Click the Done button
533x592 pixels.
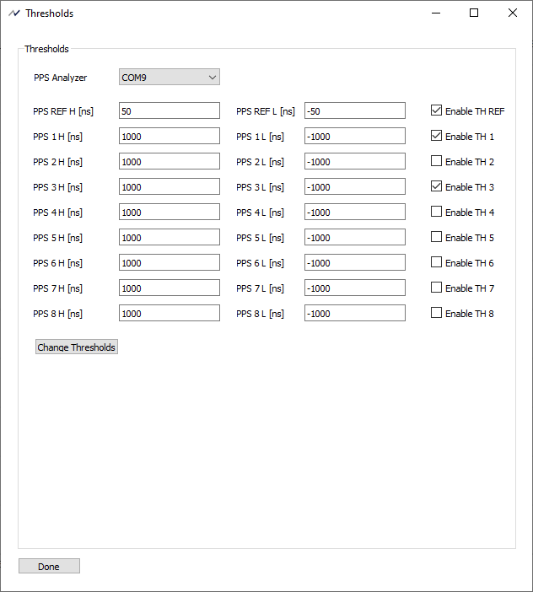[x=49, y=566]
